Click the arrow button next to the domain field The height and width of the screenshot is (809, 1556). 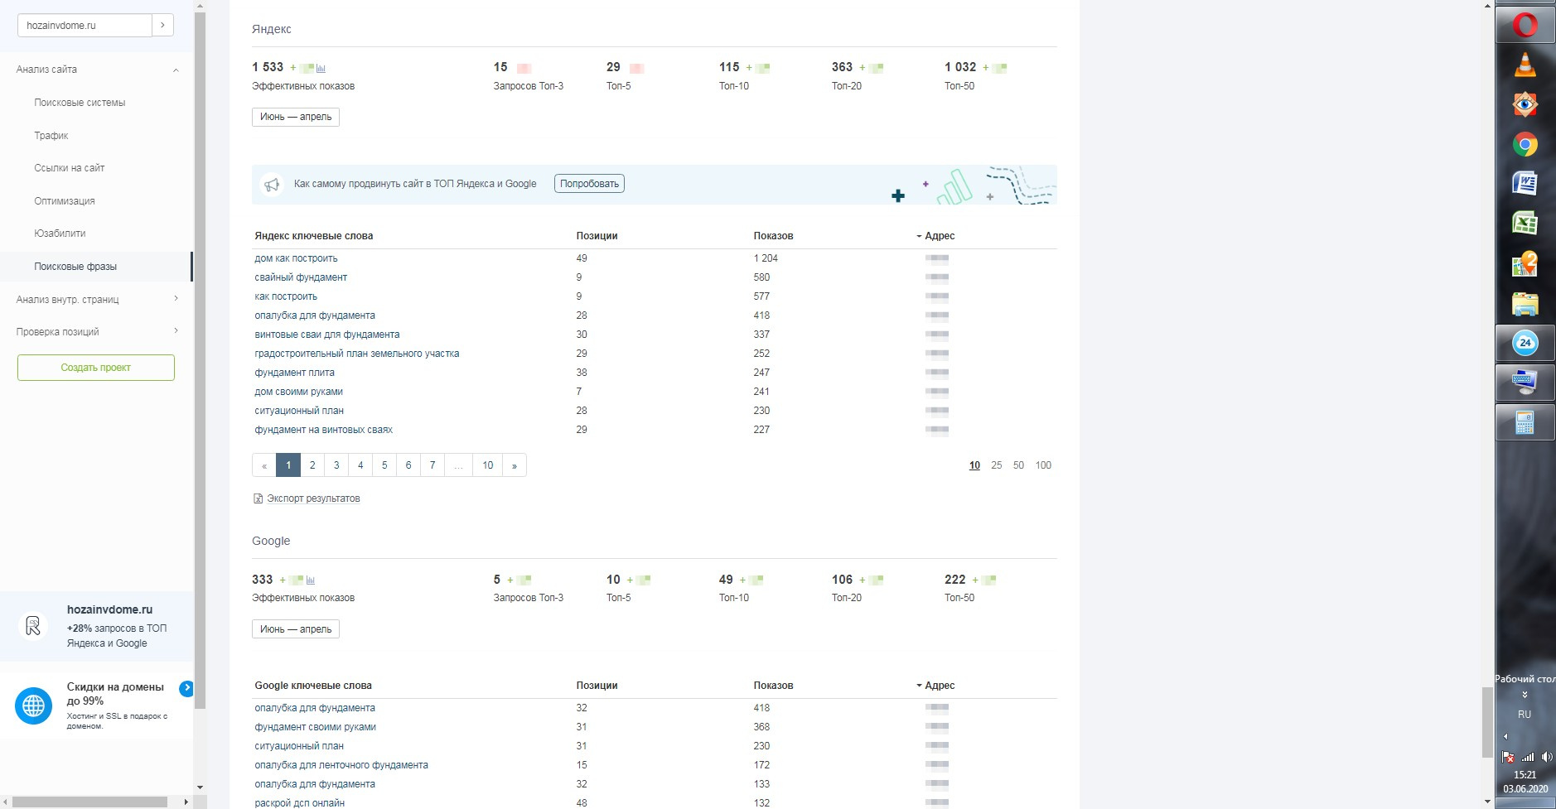pyautogui.click(x=163, y=26)
